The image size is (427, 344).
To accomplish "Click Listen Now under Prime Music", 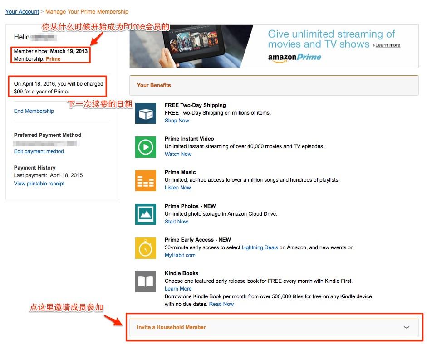I will point(177,188).
